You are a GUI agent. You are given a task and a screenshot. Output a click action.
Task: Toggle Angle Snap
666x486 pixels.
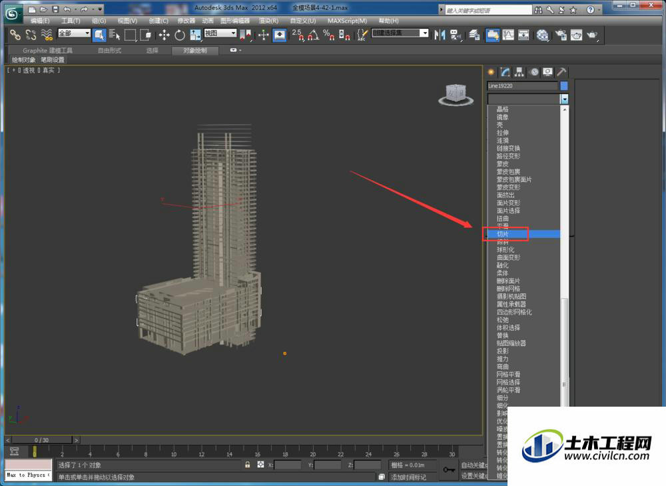click(314, 35)
